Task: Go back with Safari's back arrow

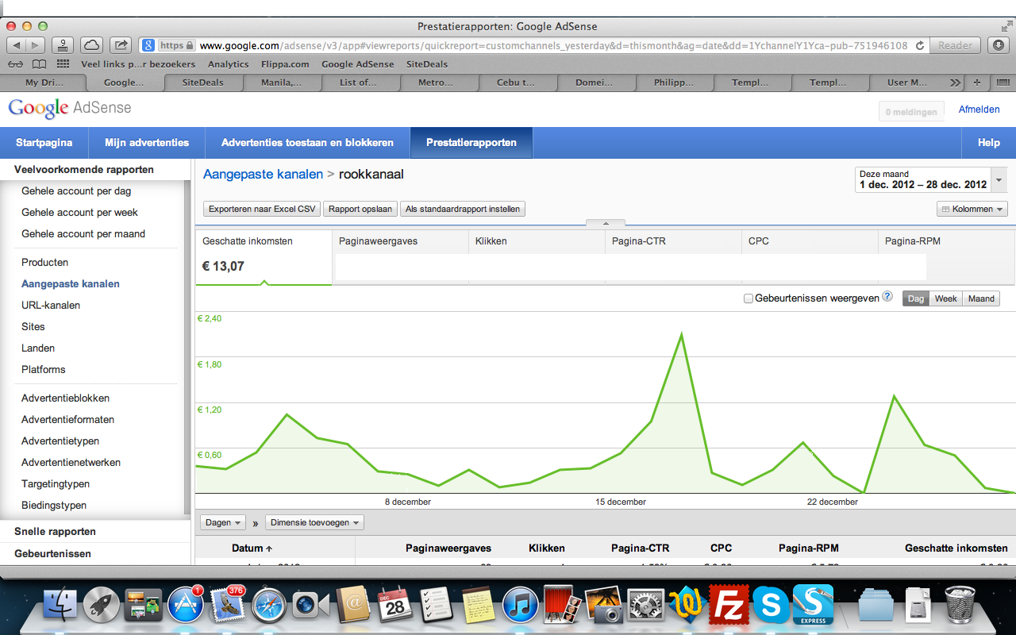Action: pos(16,45)
